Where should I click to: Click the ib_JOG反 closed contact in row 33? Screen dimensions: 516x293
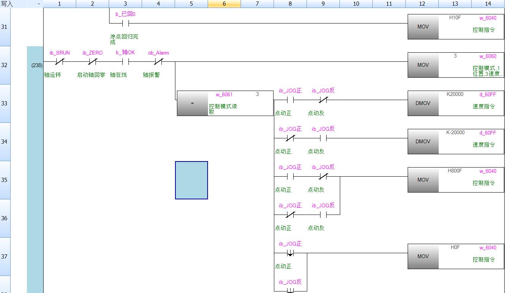point(323,100)
